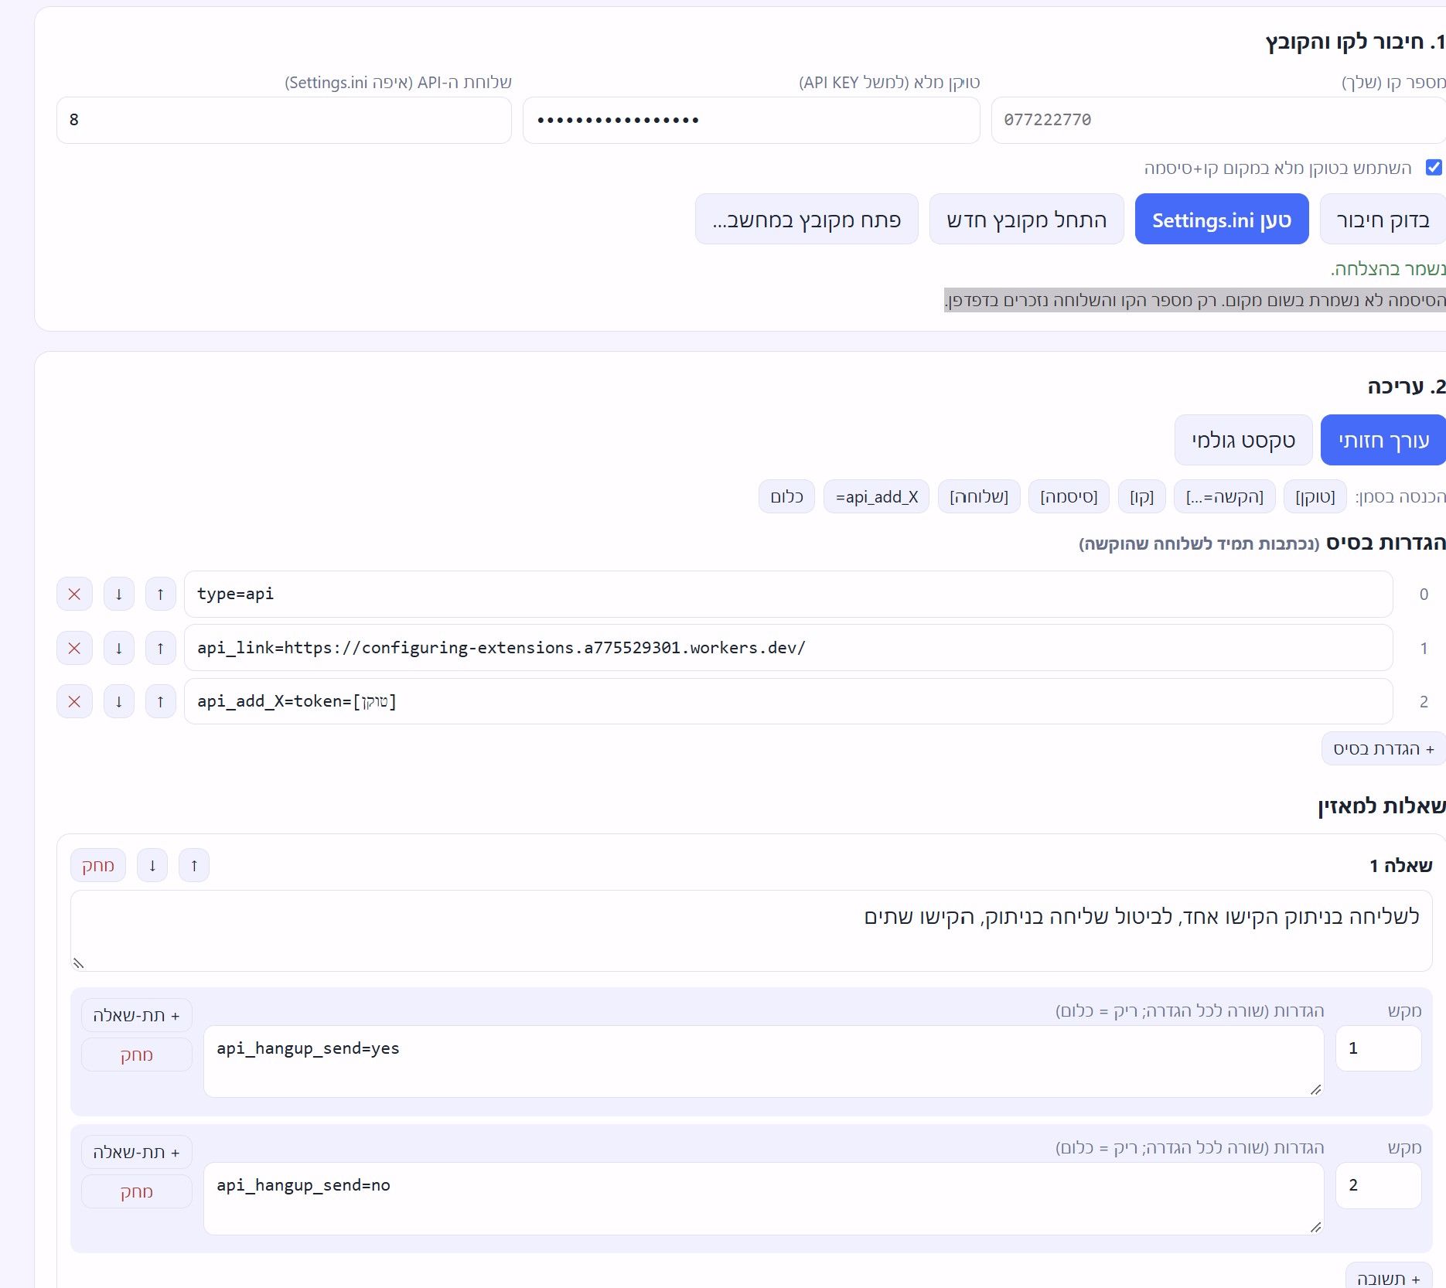Insert [הקשה=...] tag chip
This screenshot has width=1446, height=1288.
click(x=1224, y=496)
